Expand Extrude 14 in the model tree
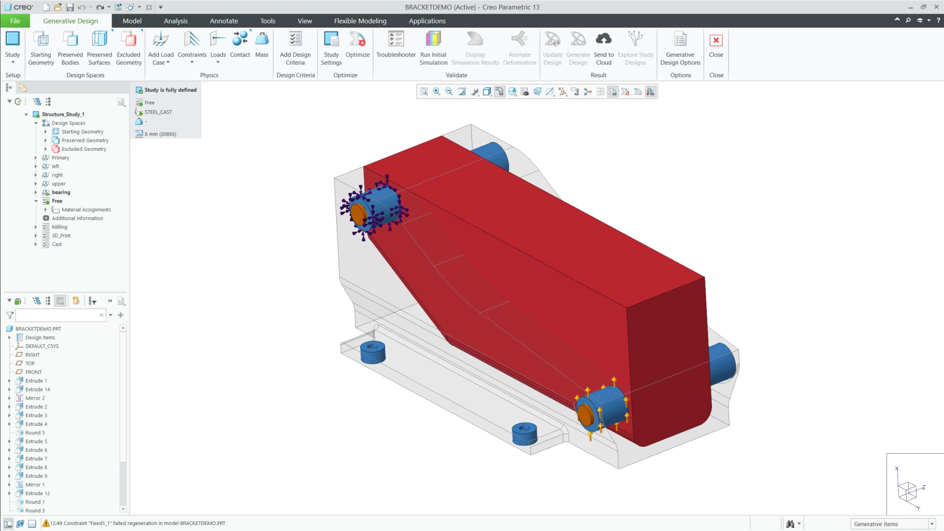Image resolution: width=944 pixels, height=531 pixels. (9, 389)
